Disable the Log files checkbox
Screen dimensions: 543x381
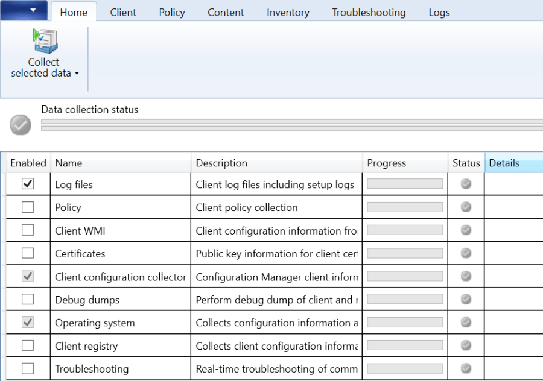(27, 184)
